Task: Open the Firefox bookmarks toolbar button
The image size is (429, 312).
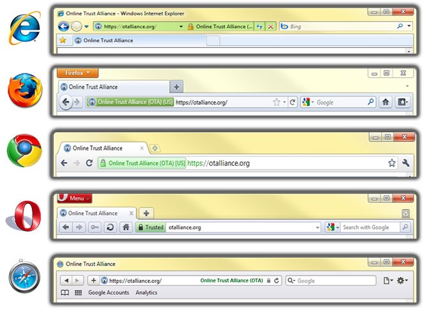Action: coord(402,102)
